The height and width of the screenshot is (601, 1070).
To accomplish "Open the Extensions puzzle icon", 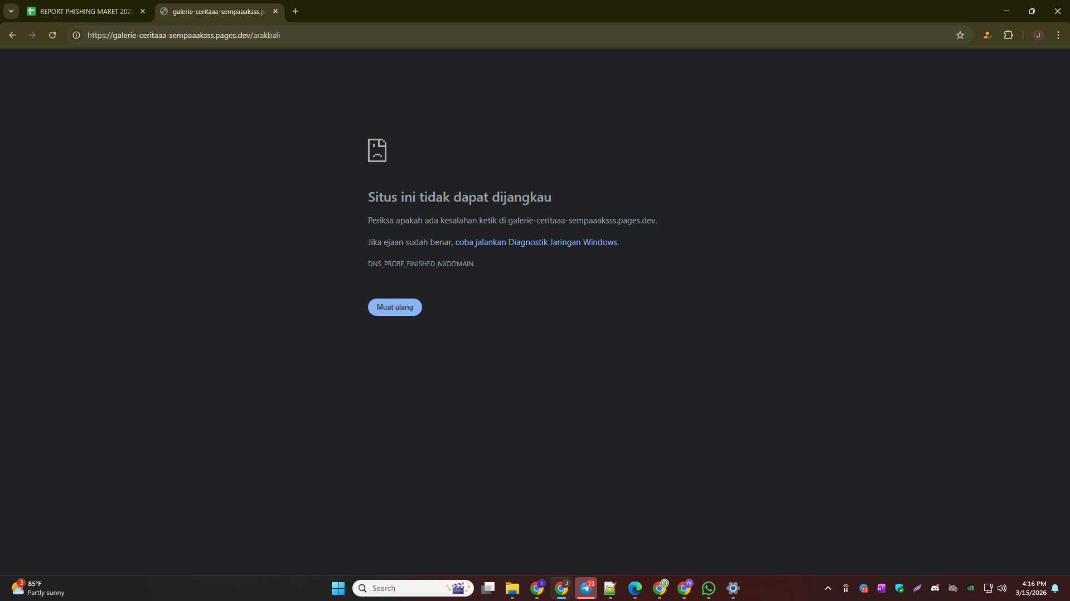I will pyautogui.click(x=1008, y=35).
